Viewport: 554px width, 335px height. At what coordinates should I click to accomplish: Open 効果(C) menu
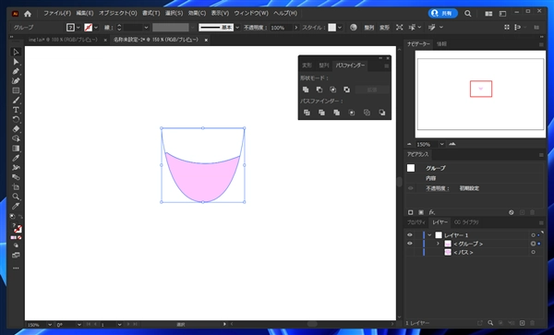click(197, 14)
